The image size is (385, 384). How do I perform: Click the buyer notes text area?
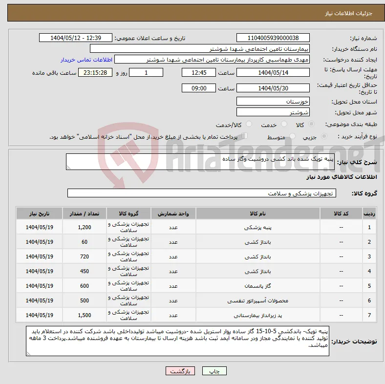click(177, 341)
